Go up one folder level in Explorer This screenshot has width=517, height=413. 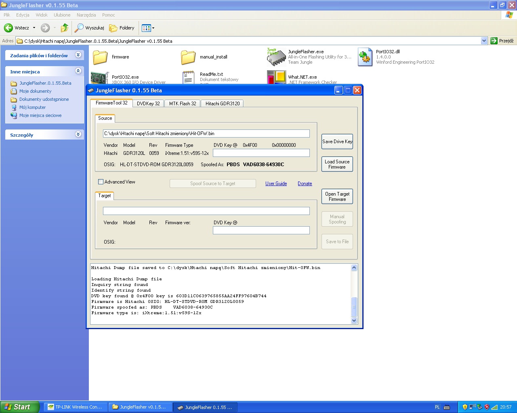65,28
